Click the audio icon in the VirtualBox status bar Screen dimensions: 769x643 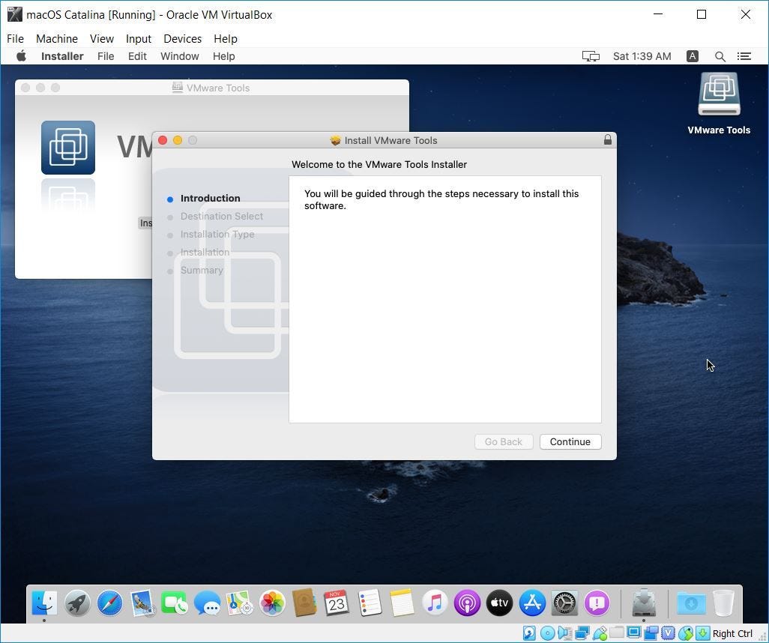[x=565, y=633]
